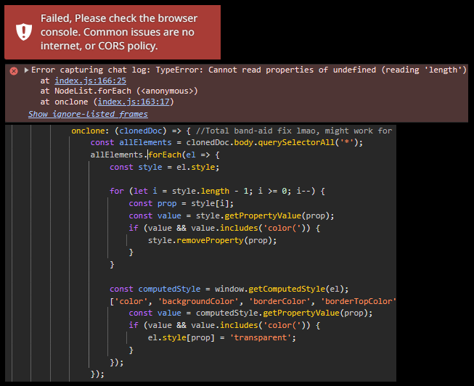Image resolution: width=474 pixels, height=386 pixels.
Task: Click 'const value = style.getPropertyValue(prop);' line
Action: [x=232, y=215]
